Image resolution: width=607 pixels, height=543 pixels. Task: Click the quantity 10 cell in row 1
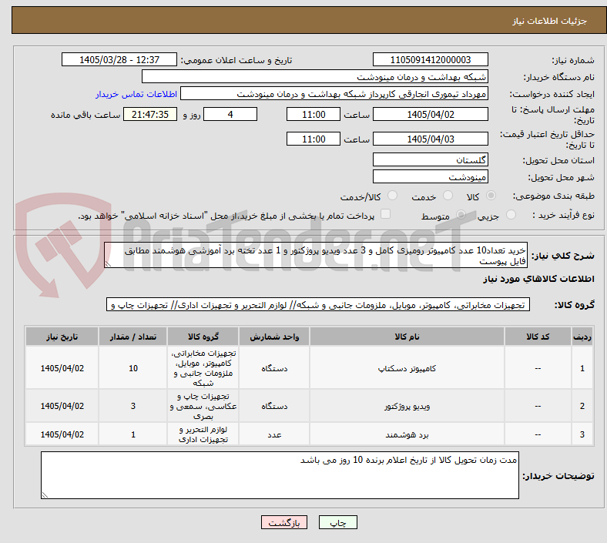pyautogui.click(x=132, y=368)
